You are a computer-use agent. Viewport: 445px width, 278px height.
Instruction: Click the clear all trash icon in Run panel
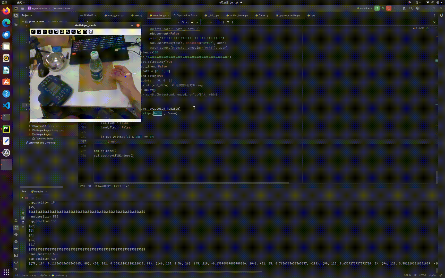(23, 227)
